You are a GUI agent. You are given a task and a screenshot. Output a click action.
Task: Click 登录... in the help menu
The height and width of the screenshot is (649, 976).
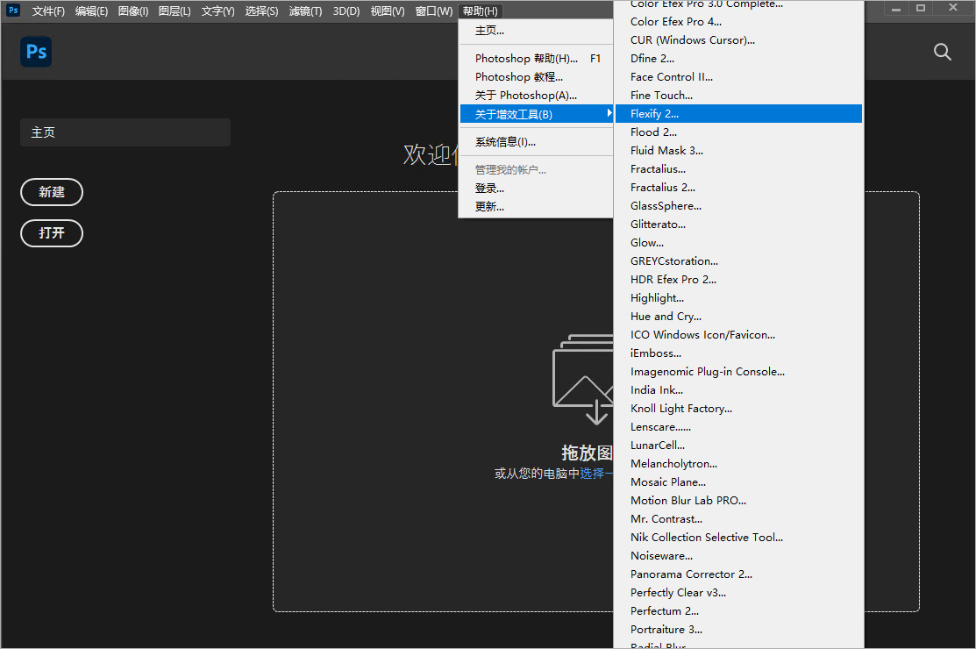pos(536,188)
